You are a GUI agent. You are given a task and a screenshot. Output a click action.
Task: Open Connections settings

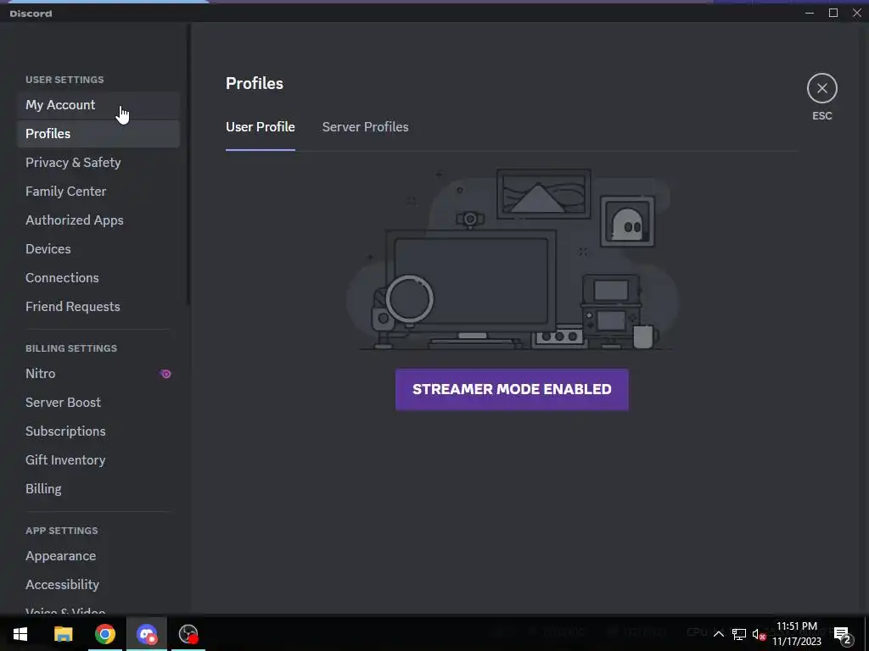click(x=98, y=277)
